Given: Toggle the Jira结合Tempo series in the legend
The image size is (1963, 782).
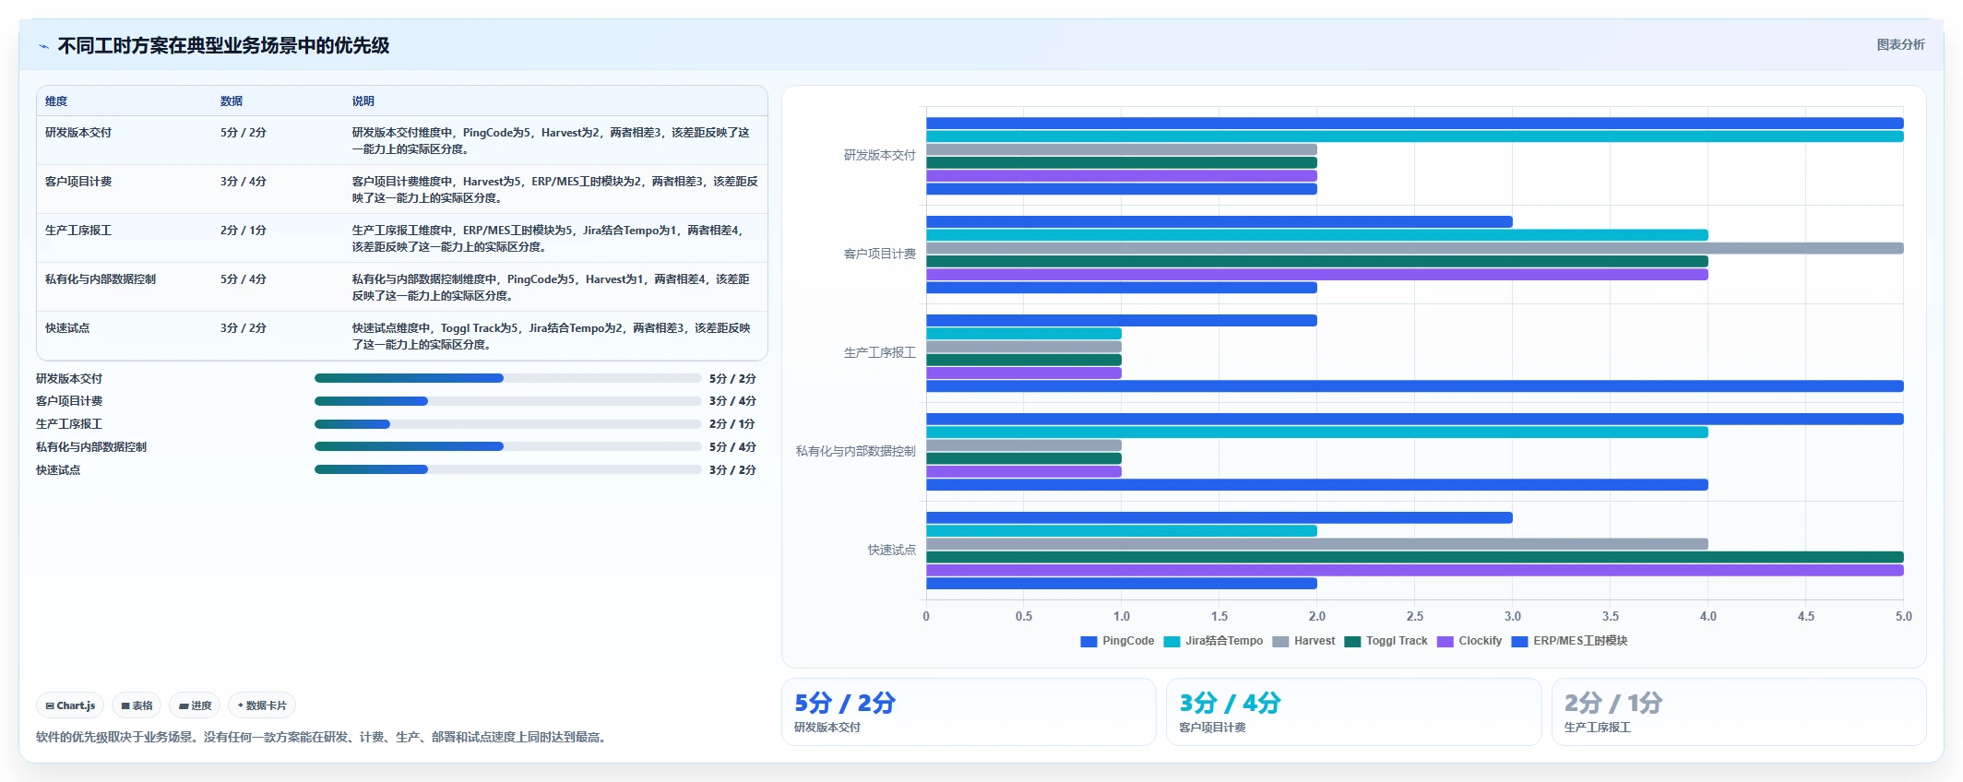Looking at the screenshot, I should 1213,641.
